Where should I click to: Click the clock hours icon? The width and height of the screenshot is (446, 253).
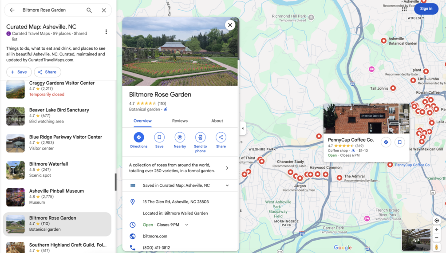coord(133,225)
